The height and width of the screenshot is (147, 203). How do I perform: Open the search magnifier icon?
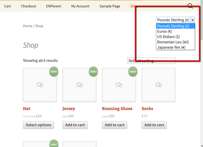point(190,6)
